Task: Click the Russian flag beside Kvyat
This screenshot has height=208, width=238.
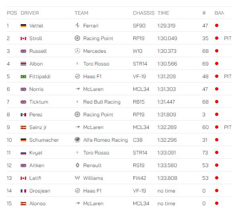Action: click(x=23, y=153)
